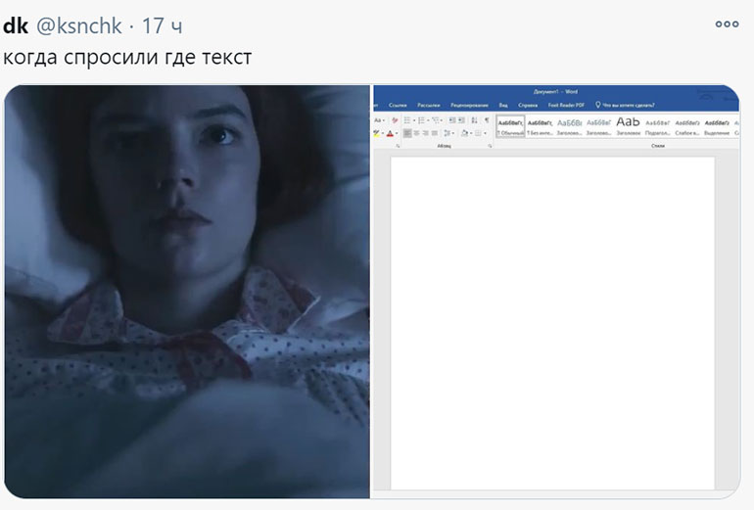
Task: Click the sort A-Z icon
Action: (x=474, y=120)
